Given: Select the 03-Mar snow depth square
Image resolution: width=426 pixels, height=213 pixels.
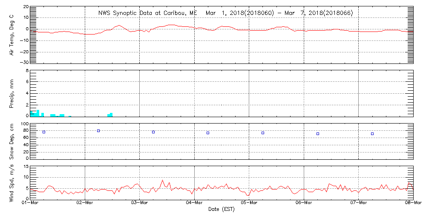Looking at the screenshot, I should click(153, 132).
